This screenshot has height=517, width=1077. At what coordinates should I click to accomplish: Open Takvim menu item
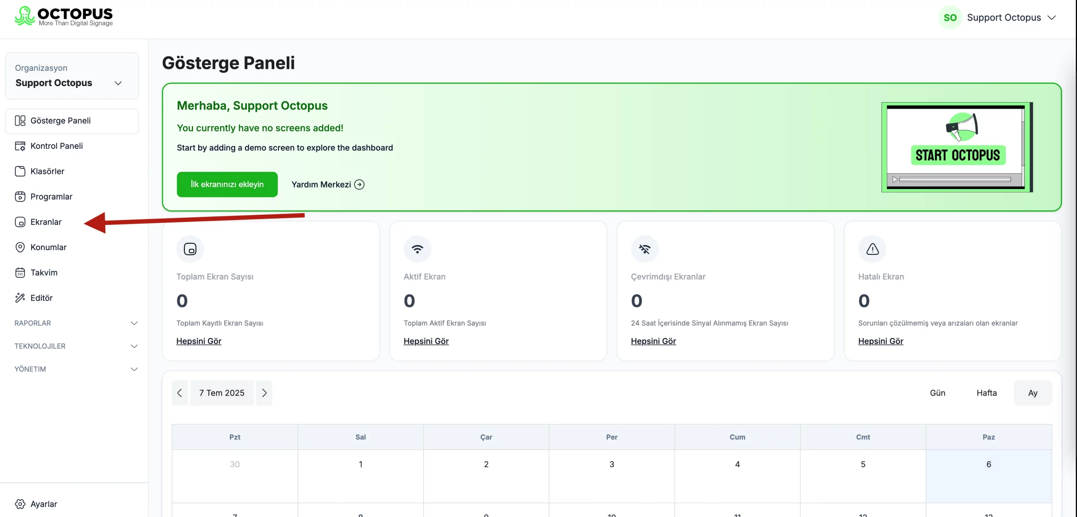click(72, 272)
